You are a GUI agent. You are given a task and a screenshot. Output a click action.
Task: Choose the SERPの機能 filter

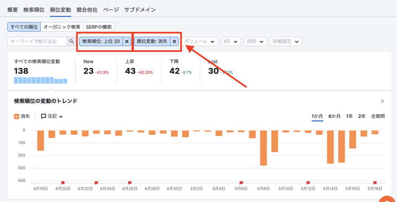click(x=99, y=27)
